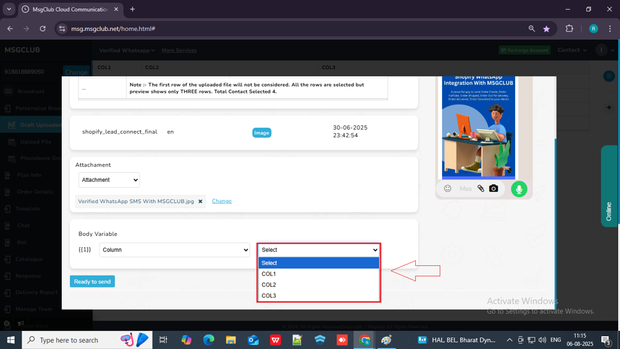This screenshot has width=620, height=349.
Task: Open the Contact menu in the header
Action: pyautogui.click(x=572, y=50)
